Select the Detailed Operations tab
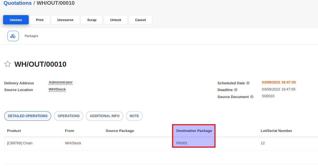 click(28, 116)
